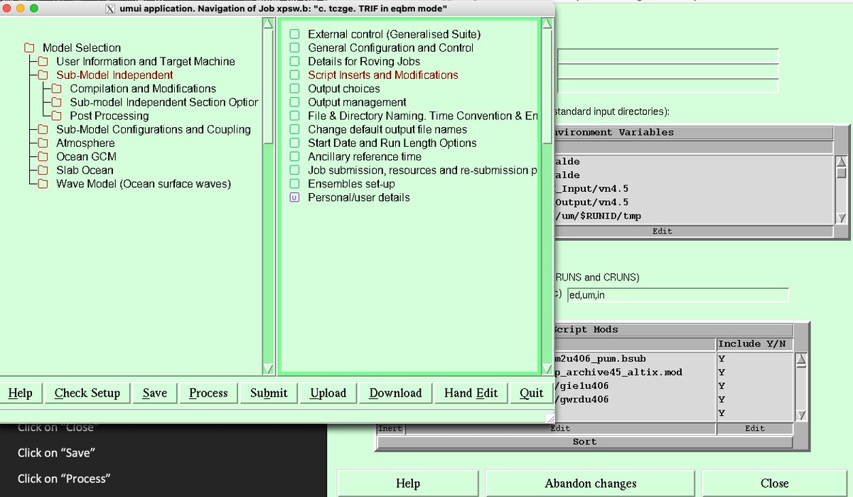Viewport: 853px width, 497px height.
Task: Click the Save button
Action: (x=155, y=393)
